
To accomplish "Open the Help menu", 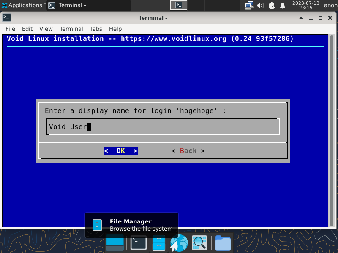I will pyautogui.click(x=115, y=29).
